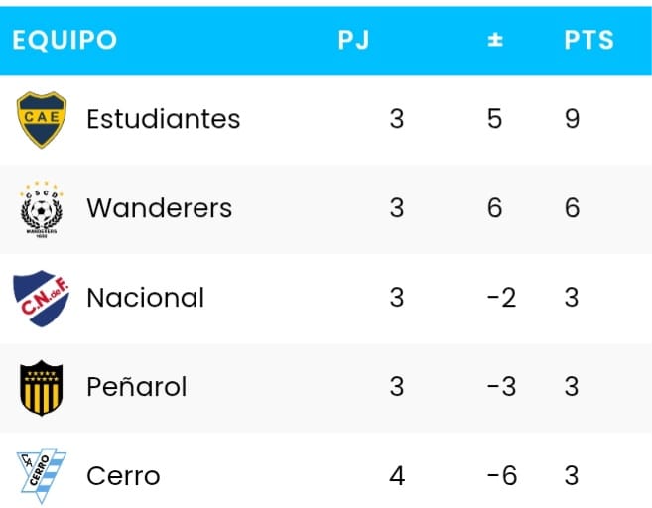Select Cerro matches played value 4
Image resolution: width=652 pixels, height=508 pixels.
pyautogui.click(x=397, y=476)
